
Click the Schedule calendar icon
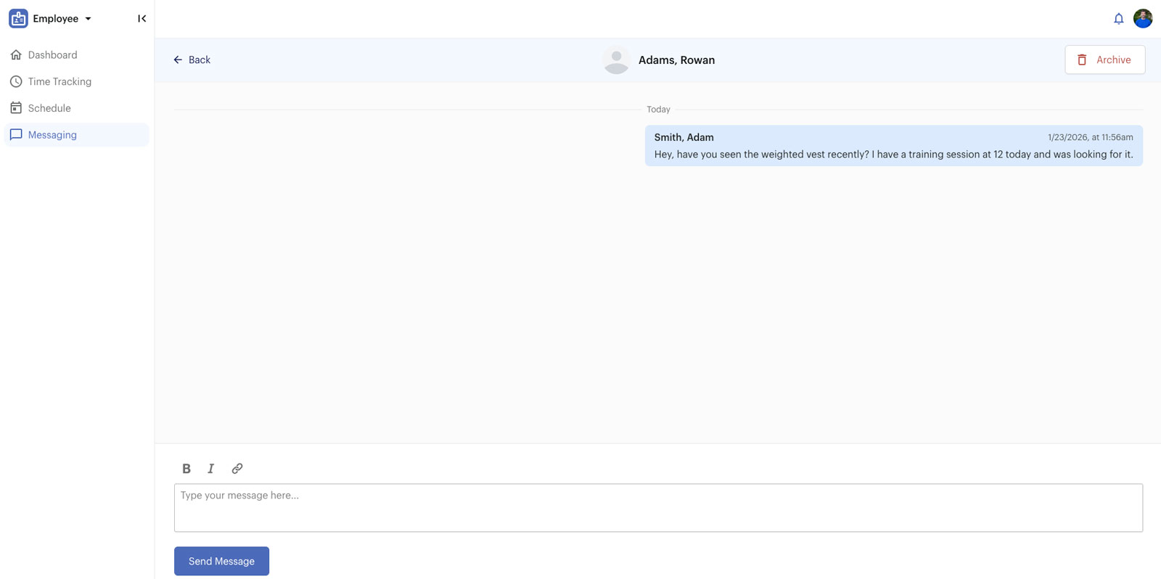click(16, 108)
